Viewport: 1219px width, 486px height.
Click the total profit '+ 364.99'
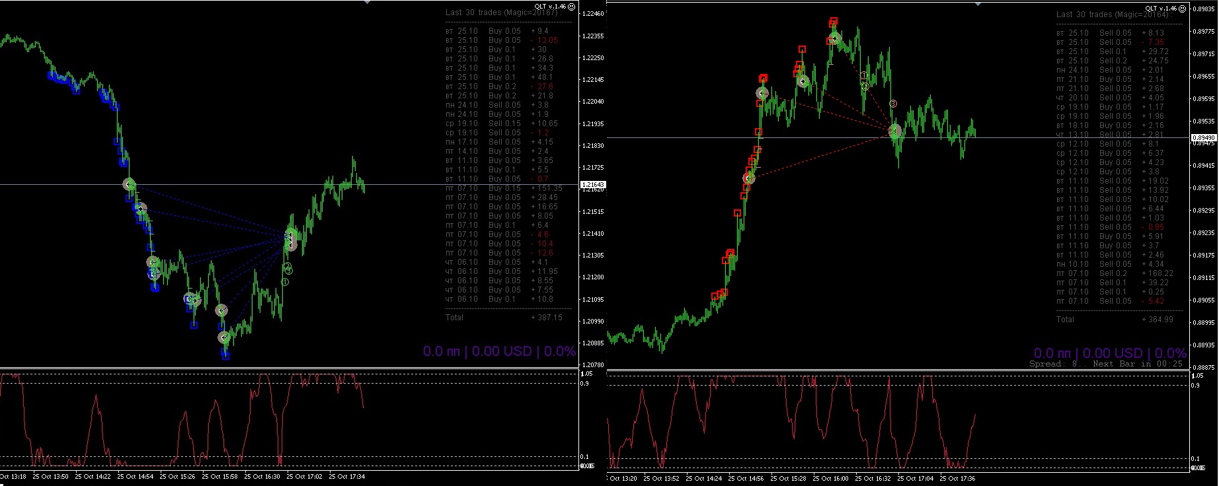coord(1158,320)
